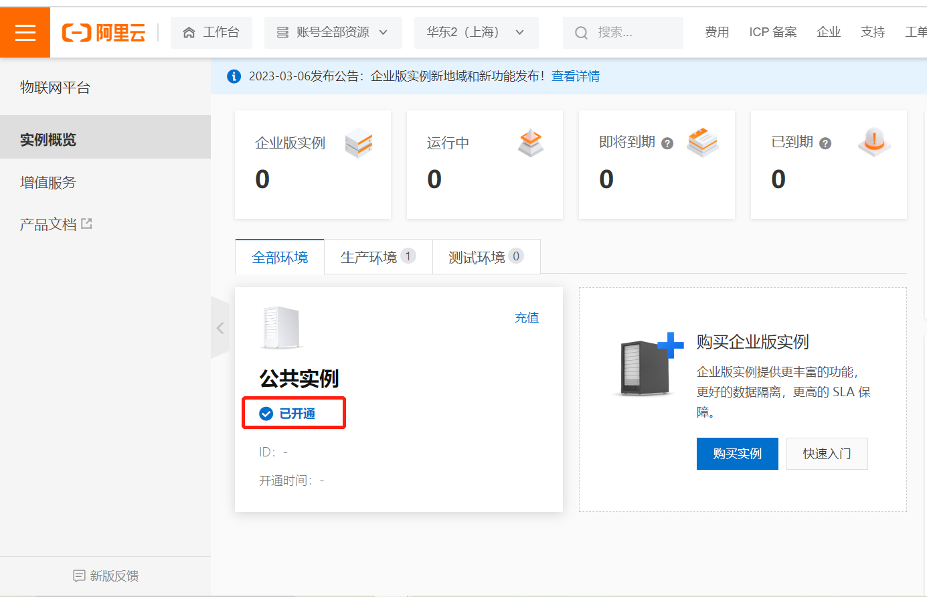Switch to the 测试环境 tab
This screenshot has width=927, height=597.
click(486, 257)
